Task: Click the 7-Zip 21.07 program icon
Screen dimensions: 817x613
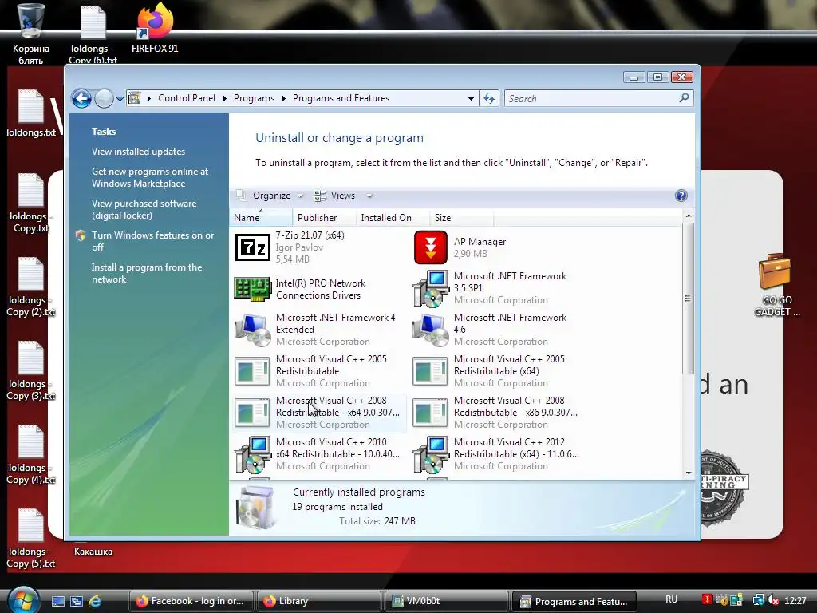Action: point(253,247)
